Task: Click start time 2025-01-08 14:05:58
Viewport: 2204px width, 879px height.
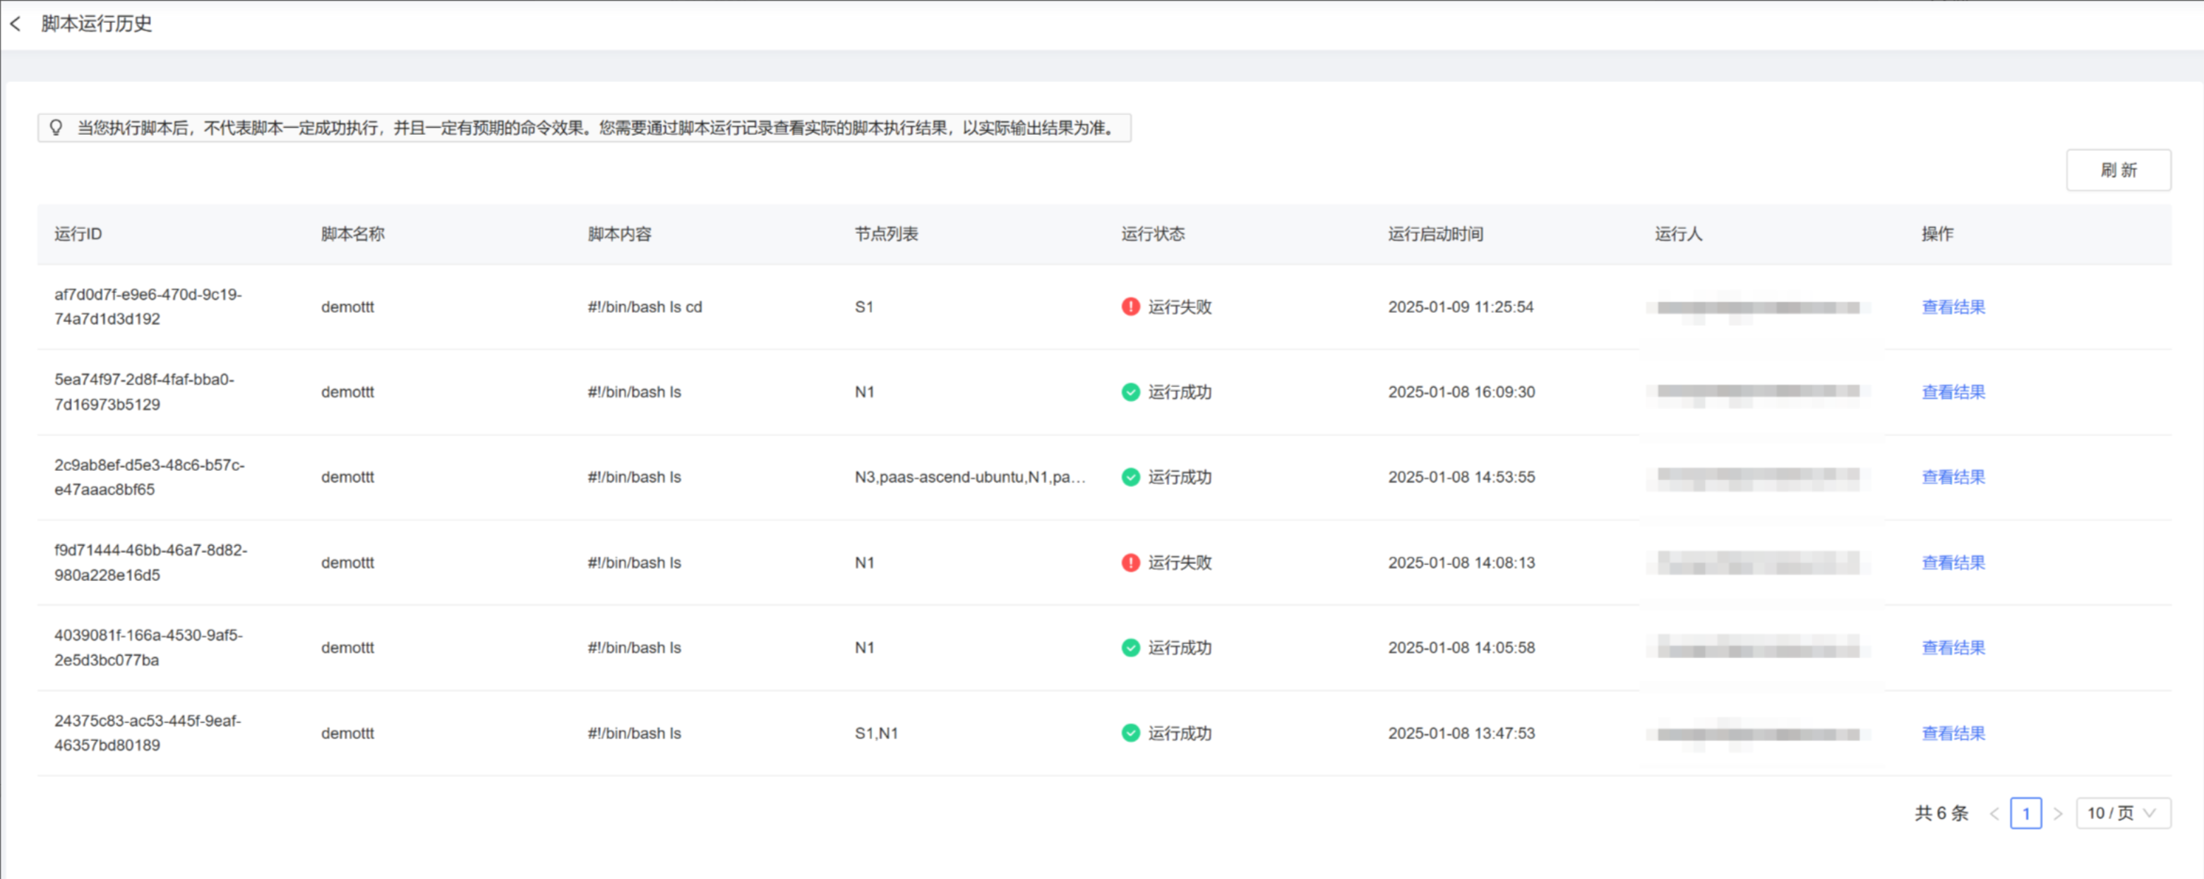Action: 1461,648
